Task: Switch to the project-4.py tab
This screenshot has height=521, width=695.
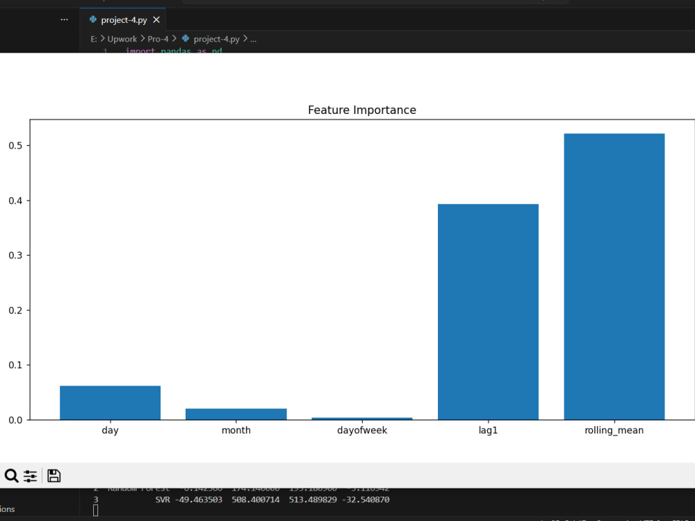Action: coord(123,20)
